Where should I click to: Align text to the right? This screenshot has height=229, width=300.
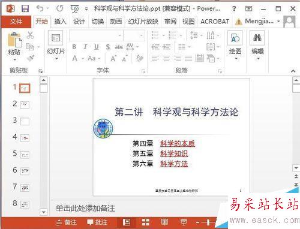pyautogui.click(x=177, y=58)
